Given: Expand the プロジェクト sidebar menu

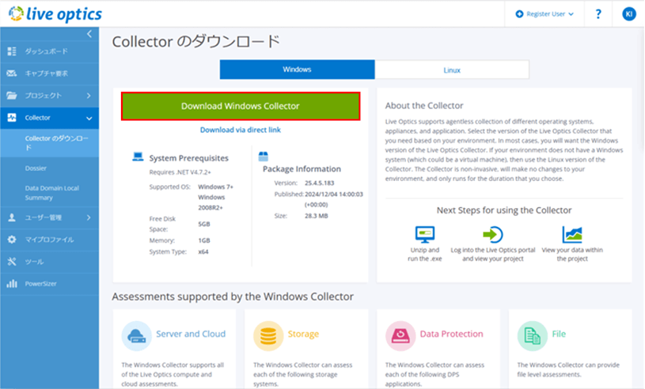Looking at the screenshot, I should tap(49, 96).
